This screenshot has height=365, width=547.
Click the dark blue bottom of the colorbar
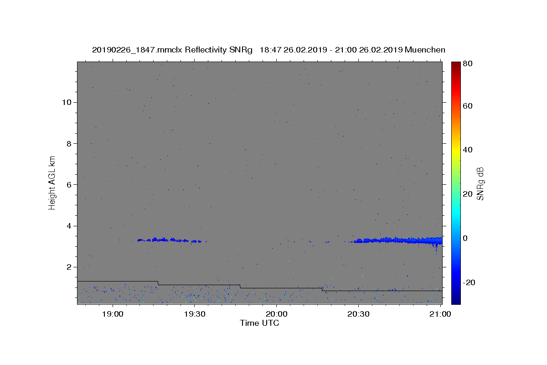pyautogui.click(x=456, y=299)
